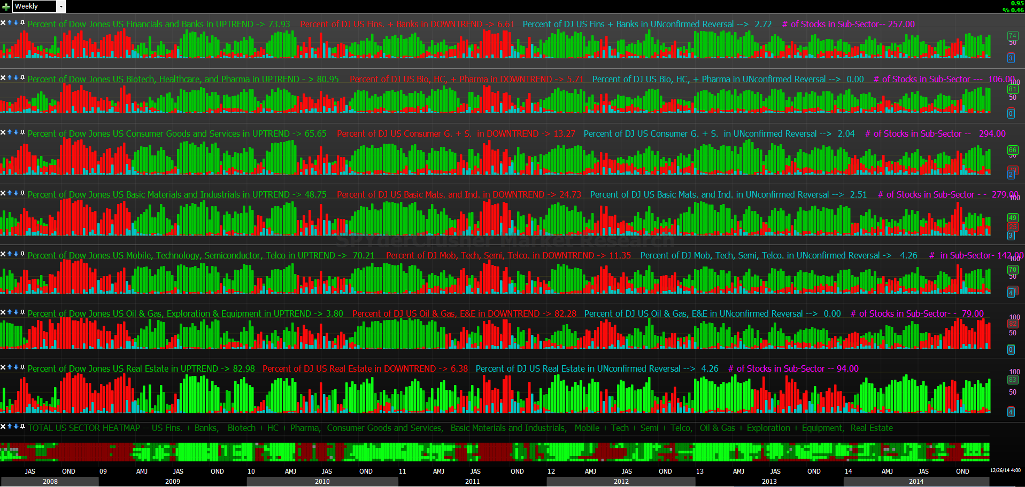Move the Biotech, Healthcare panel down
Screen dimensions: 1025x487
click(x=16, y=78)
